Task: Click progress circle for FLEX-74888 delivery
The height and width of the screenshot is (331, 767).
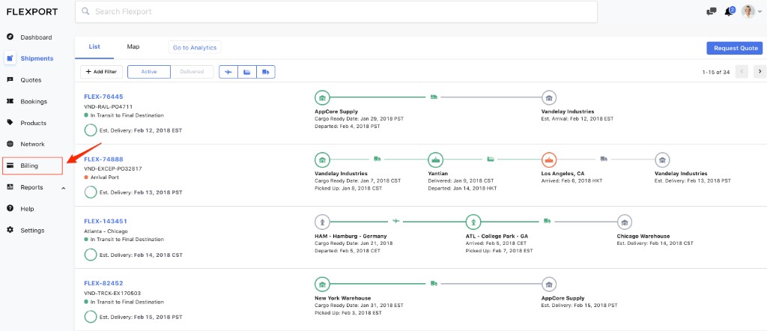Action: 91,192
